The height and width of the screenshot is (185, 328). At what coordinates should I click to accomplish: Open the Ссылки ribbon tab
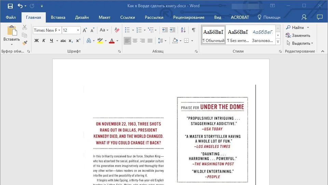pos(127,17)
